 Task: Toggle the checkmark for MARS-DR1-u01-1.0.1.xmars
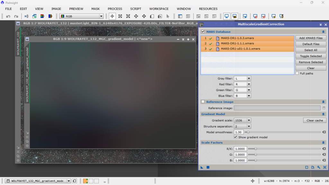[x=210, y=49]
